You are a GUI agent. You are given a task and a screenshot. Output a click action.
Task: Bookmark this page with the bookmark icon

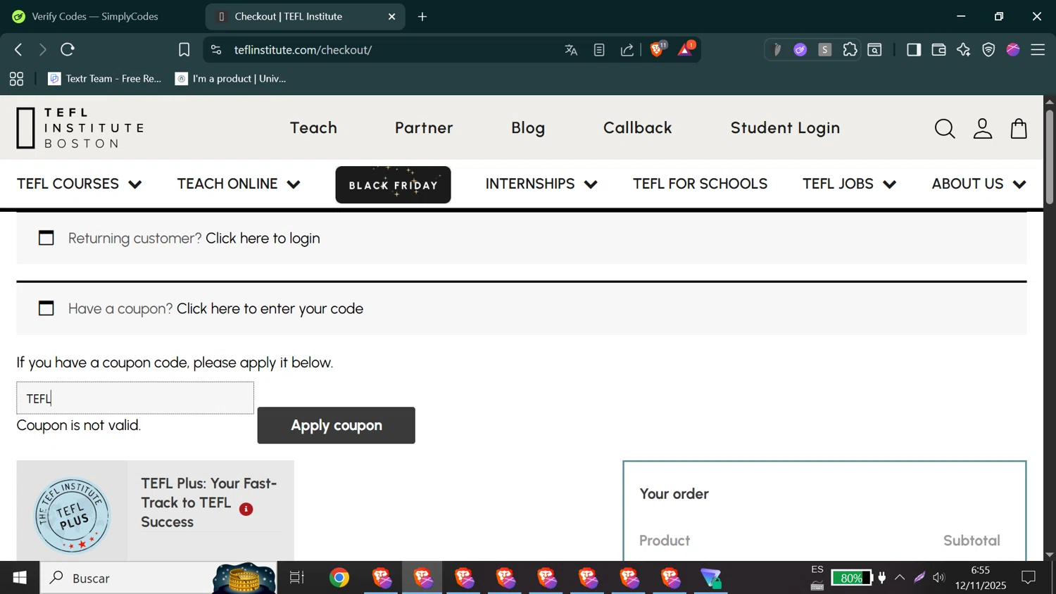[184, 50]
